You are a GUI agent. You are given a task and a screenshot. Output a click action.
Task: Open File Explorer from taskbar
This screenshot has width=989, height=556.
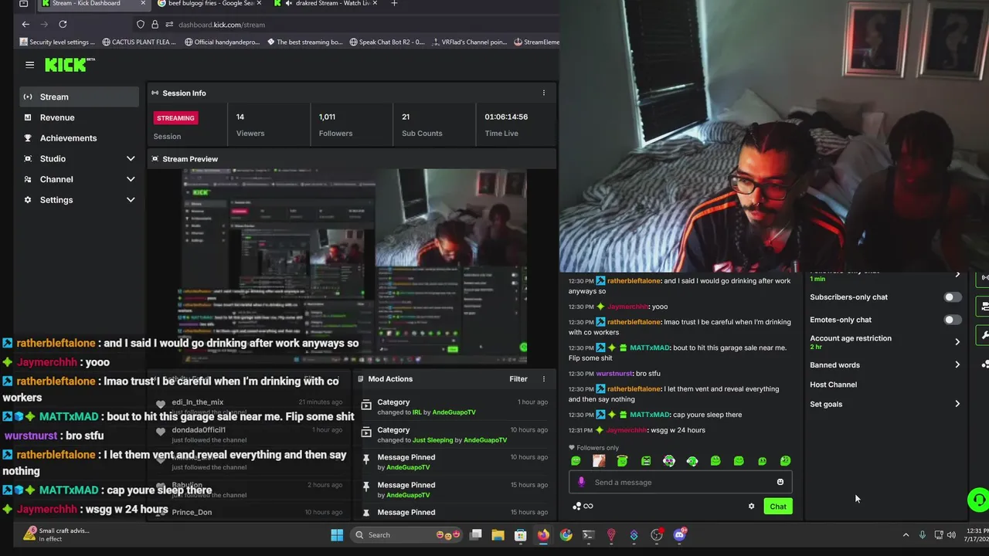tap(498, 535)
